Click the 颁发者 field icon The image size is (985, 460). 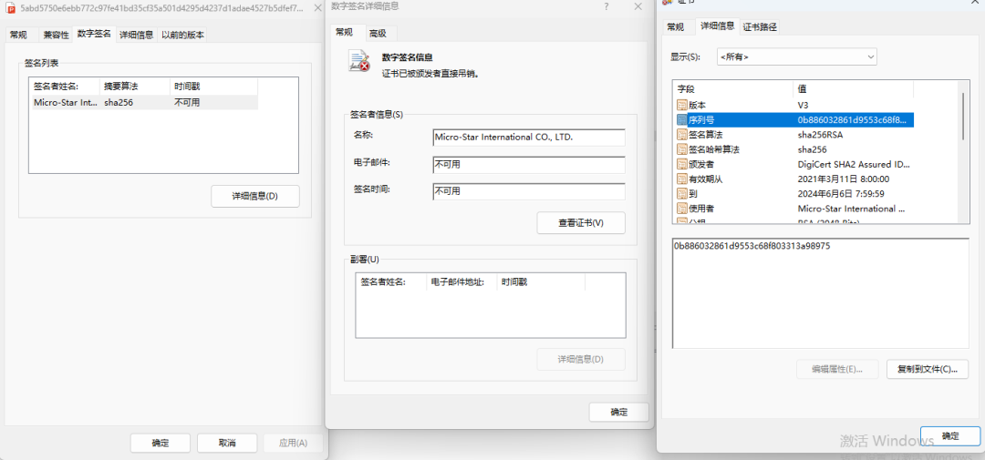coord(682,164)
